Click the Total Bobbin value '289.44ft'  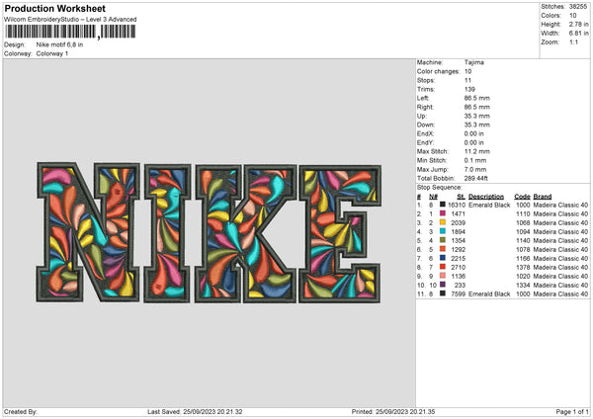tap(475, 178)
